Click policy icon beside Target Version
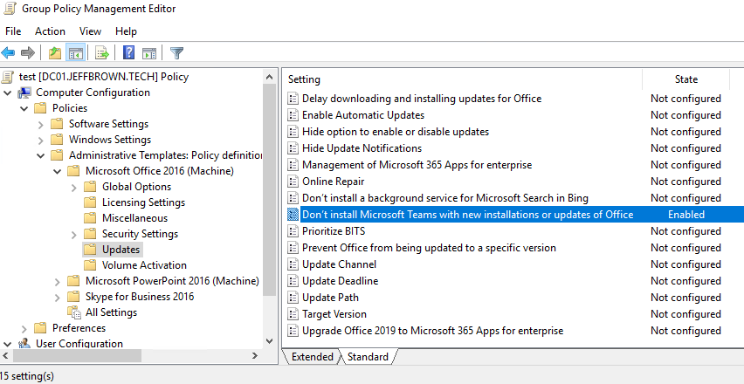This screenshot has width=744, height=384. (293, 314)
